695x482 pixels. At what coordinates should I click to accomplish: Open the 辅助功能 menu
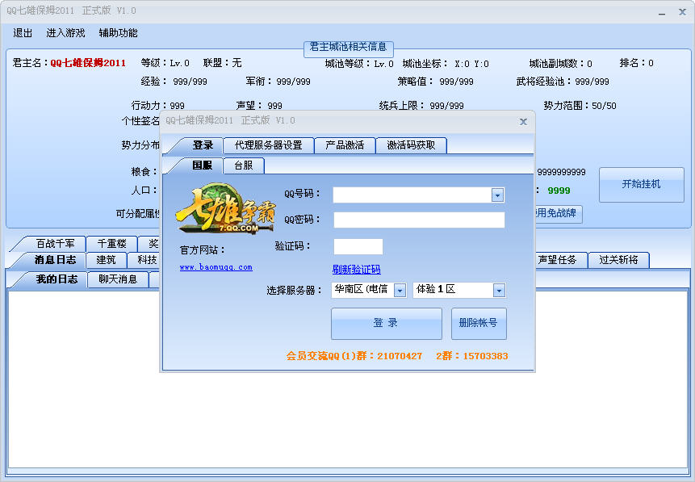(118, 33)
